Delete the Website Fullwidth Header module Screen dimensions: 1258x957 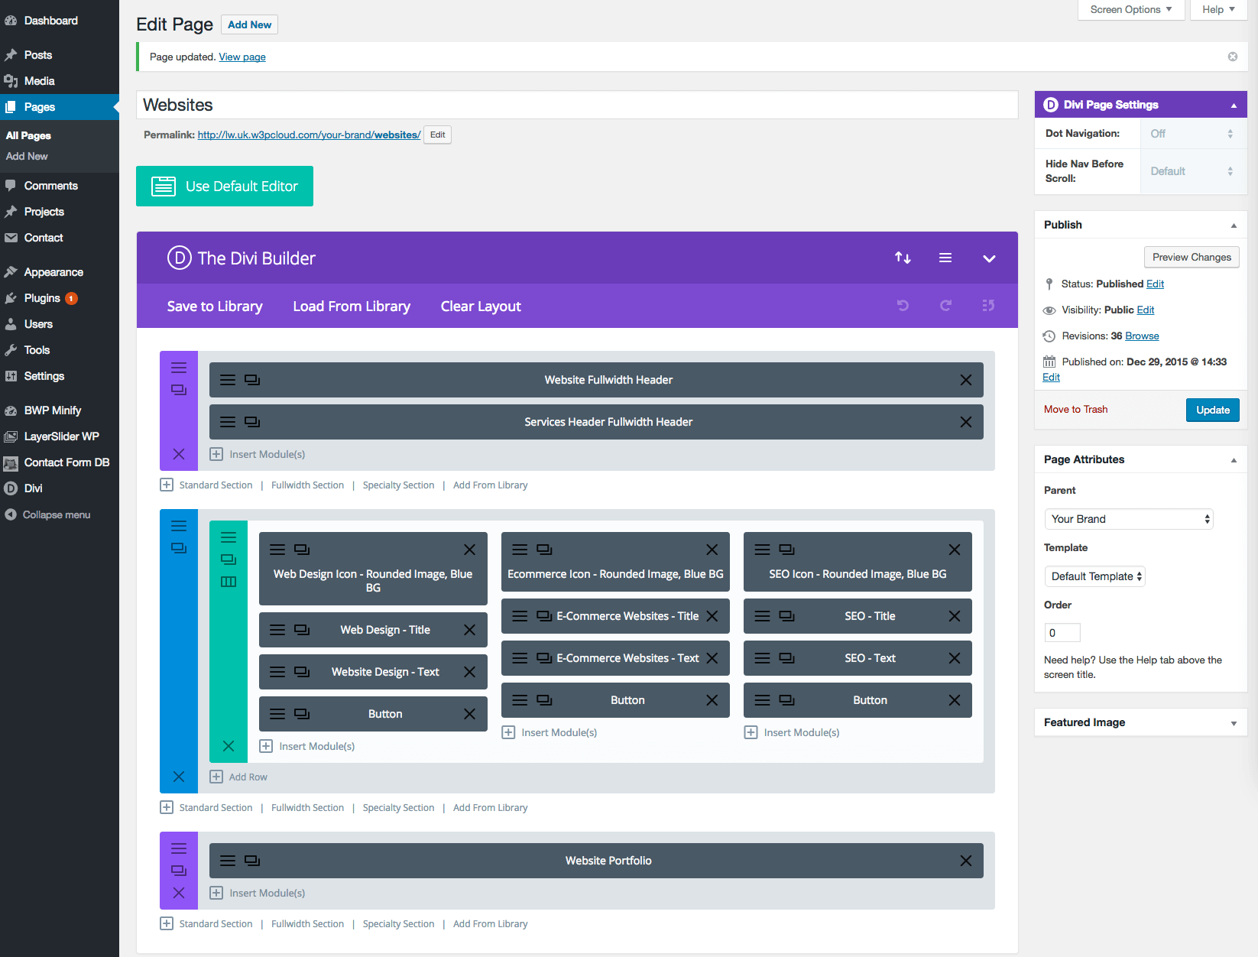(966, 380)
